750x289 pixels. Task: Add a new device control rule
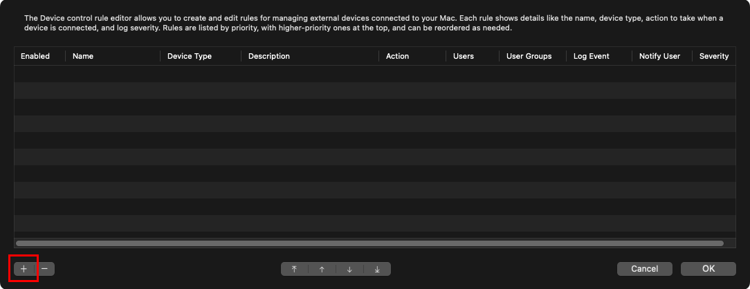click(x=24, y=268)
